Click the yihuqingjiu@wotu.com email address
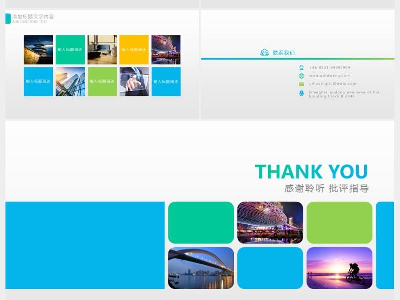Viewport: 400px width, 300px height. coord(333,84)
